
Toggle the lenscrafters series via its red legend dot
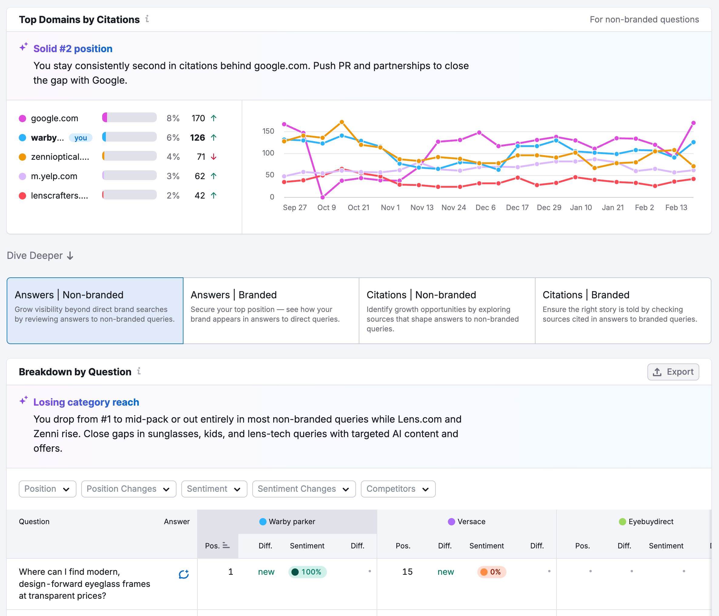coord(22,195)
